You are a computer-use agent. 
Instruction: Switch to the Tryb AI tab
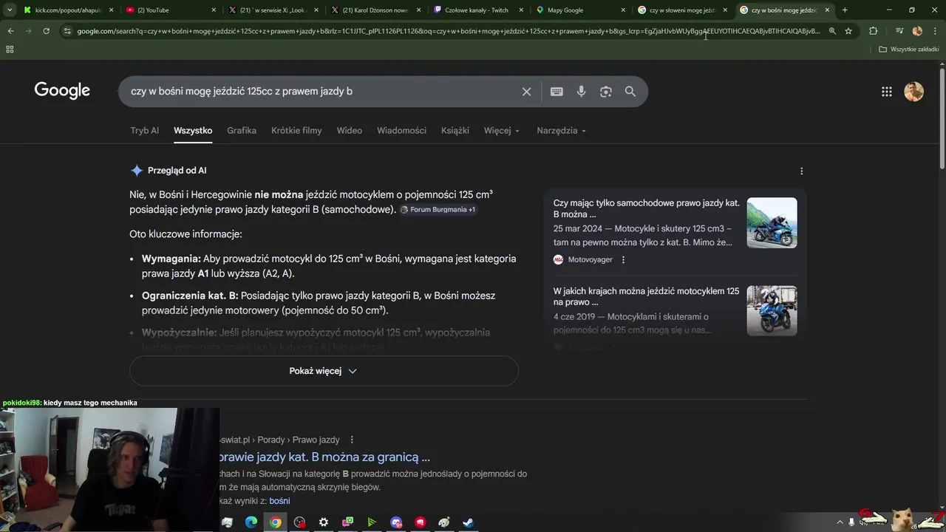point(144,130)
